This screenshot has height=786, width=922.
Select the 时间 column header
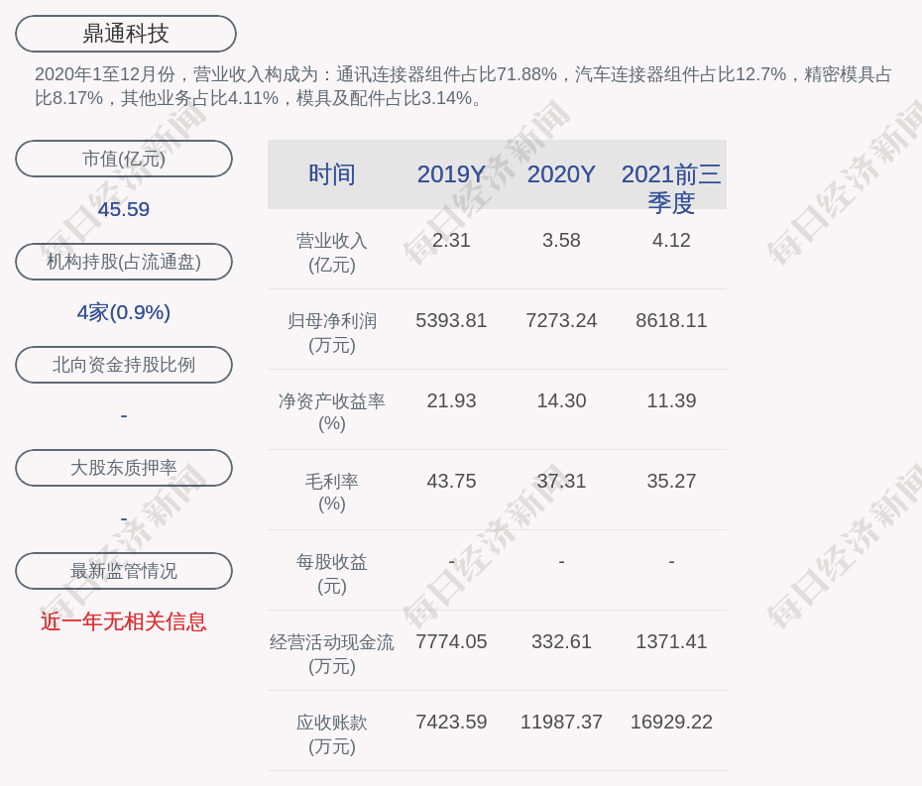pos(331,174)
